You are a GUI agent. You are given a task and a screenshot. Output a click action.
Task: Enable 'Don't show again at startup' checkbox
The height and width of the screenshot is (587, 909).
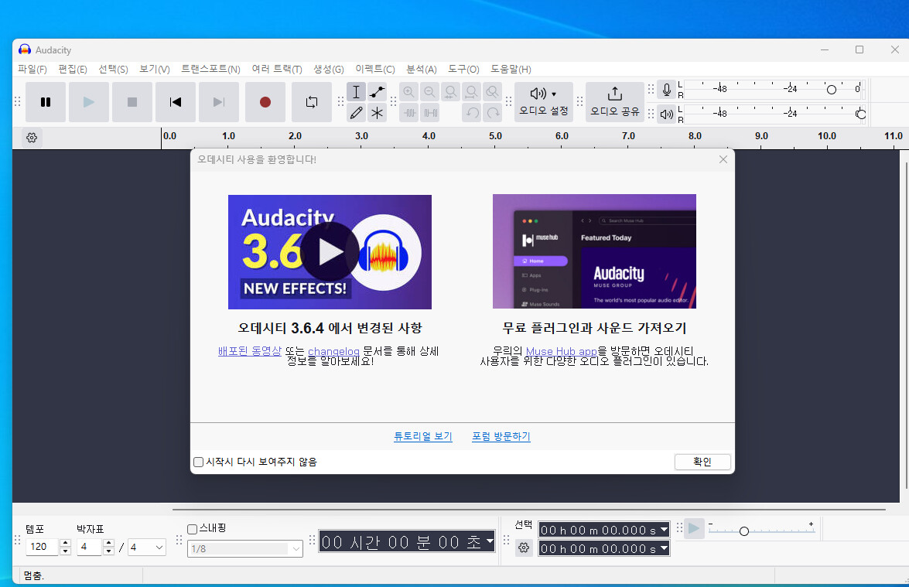(x=199, y=462)
